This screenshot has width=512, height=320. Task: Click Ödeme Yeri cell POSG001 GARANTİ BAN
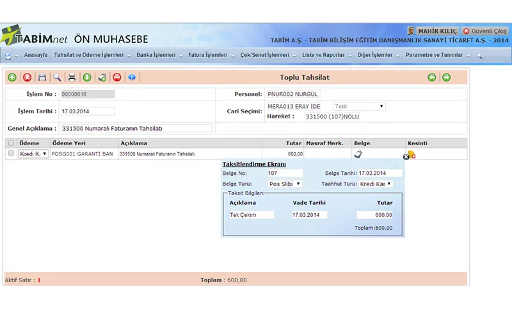pyautogui.click(x=84, y=154)
